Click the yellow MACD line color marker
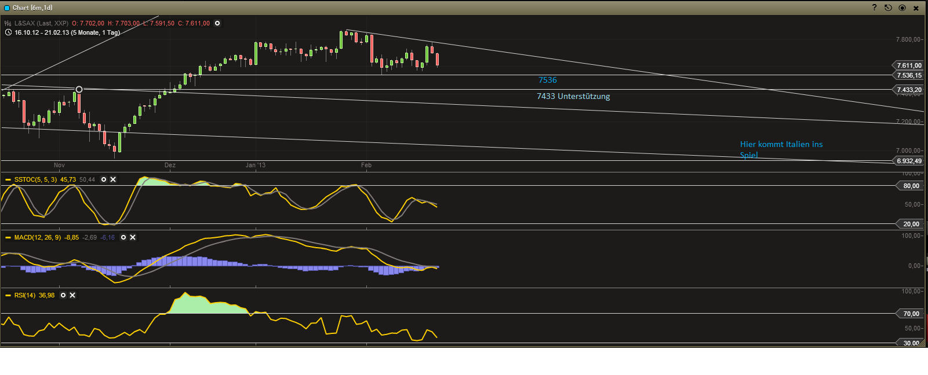 8,237
